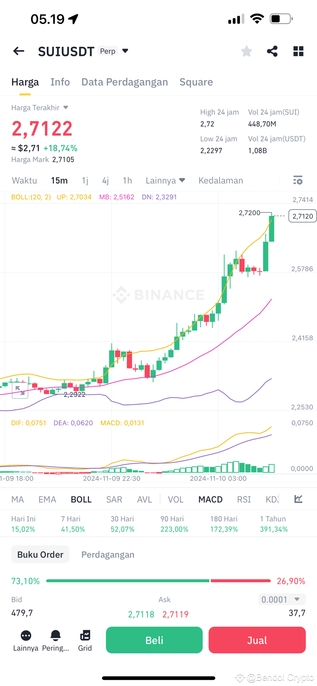Enable the RSI indicator
The width and height of the screenshot is (317, 686).
(243, 499)
